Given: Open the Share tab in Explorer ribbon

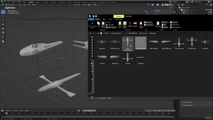Looking at the screenshot, I should point(104,19).
